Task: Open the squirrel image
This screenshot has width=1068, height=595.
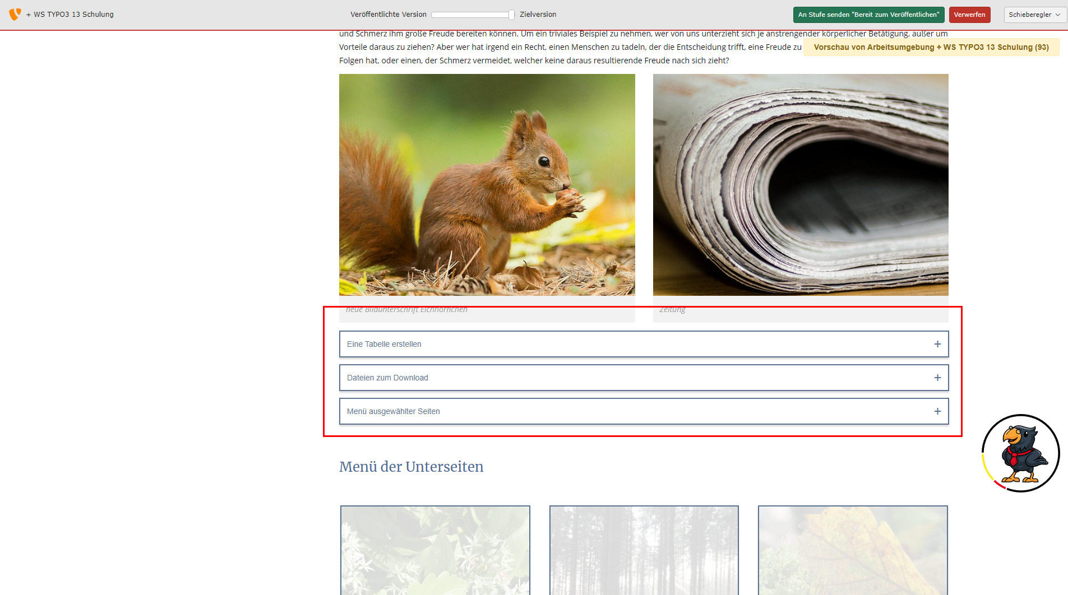Action: [x=487, y=185]
